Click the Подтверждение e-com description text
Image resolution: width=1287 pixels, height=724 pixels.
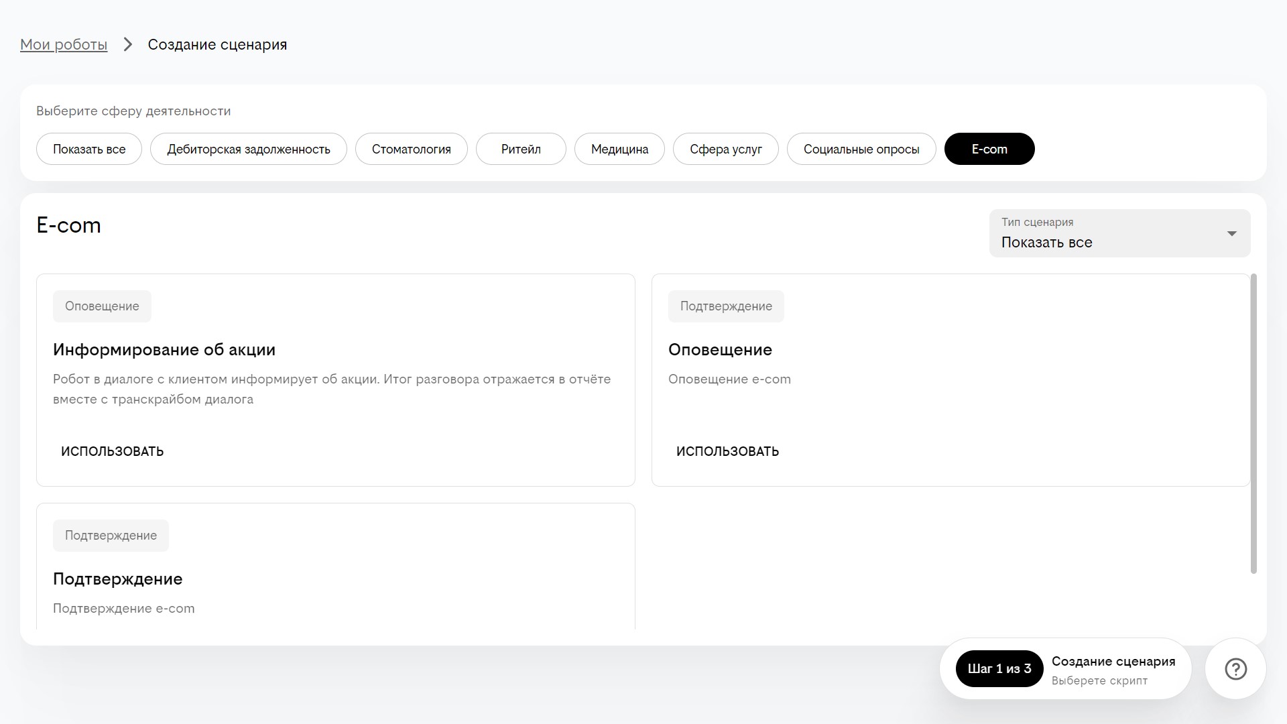pos(123,608)
